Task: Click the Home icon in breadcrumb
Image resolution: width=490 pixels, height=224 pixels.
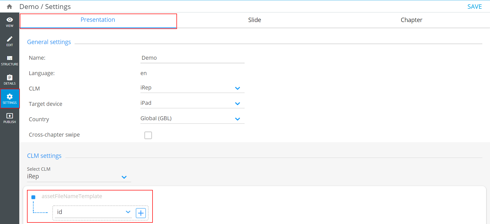Action: 10,7
